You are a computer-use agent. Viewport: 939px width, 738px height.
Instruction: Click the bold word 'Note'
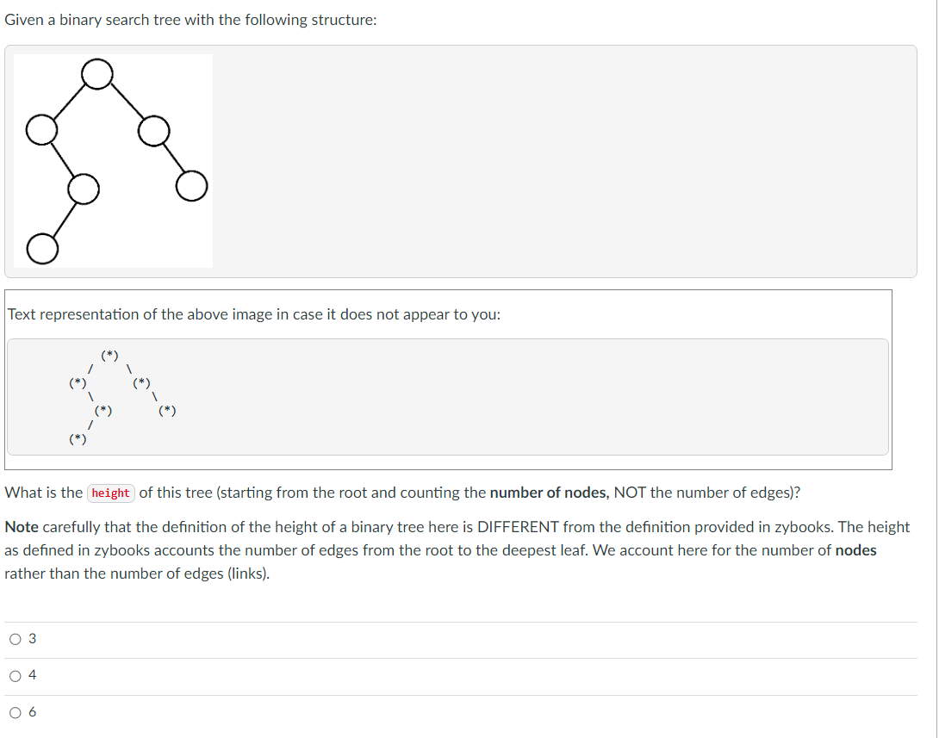[22, 527]
